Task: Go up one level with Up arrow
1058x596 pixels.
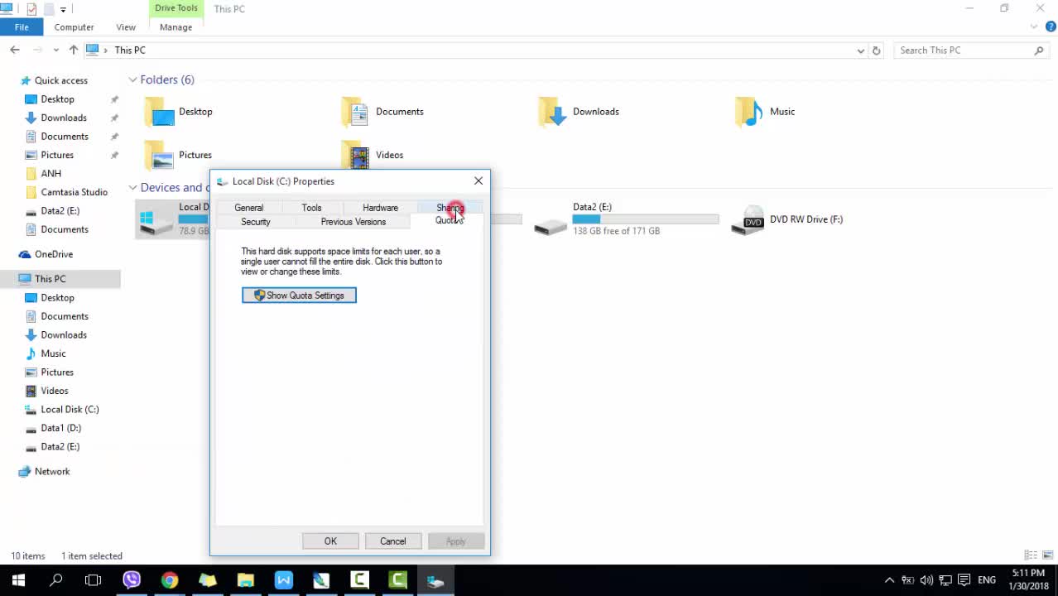Action: click(x=74, y=50)
